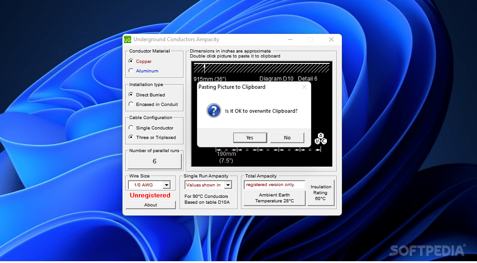
Task: Minimize the Underground Conductors Ampacity window
Action: tap(290, 39)
